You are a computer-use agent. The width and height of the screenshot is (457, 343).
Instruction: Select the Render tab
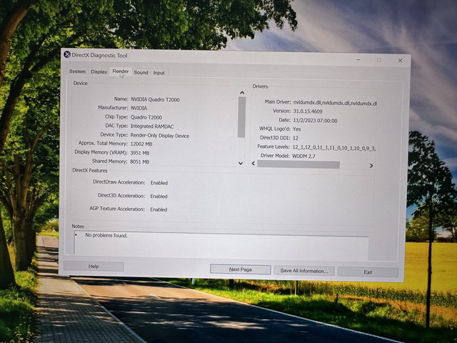click(121, 71)
